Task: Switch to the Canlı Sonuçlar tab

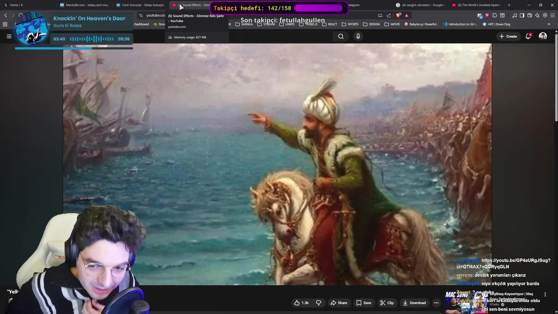Action: 140,5
